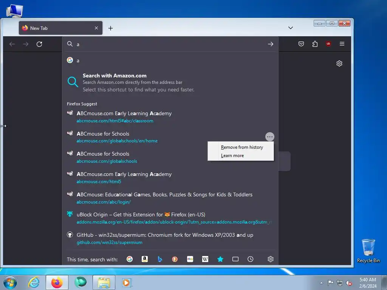Open the Save to Pocket icon
387x290 pixels.
click(301, 44)
